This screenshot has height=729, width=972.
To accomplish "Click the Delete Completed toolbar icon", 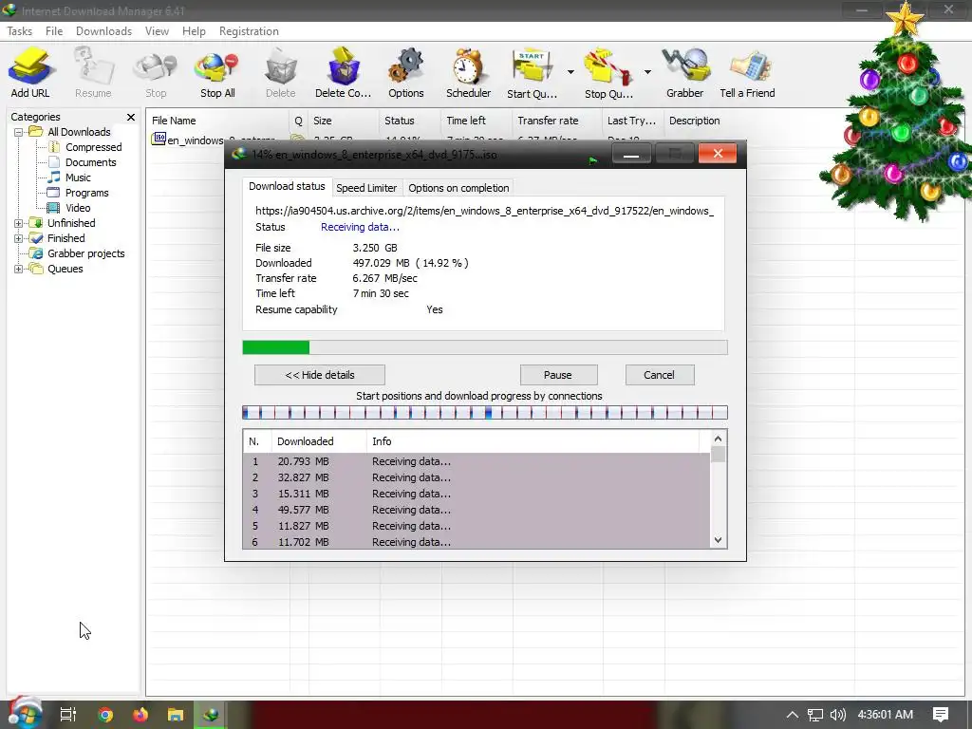I will click(x=343, y=72).
